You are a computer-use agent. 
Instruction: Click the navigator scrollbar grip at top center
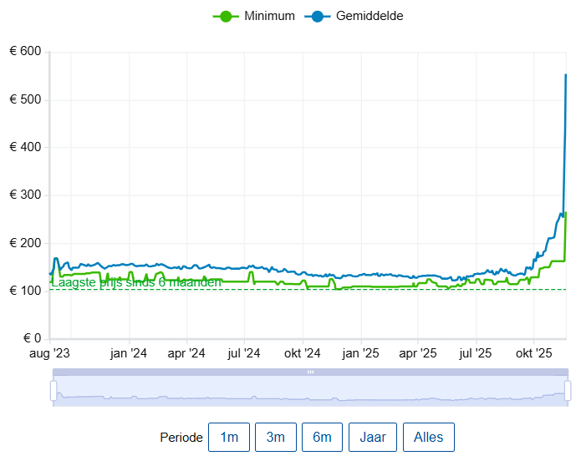(310, 372)
